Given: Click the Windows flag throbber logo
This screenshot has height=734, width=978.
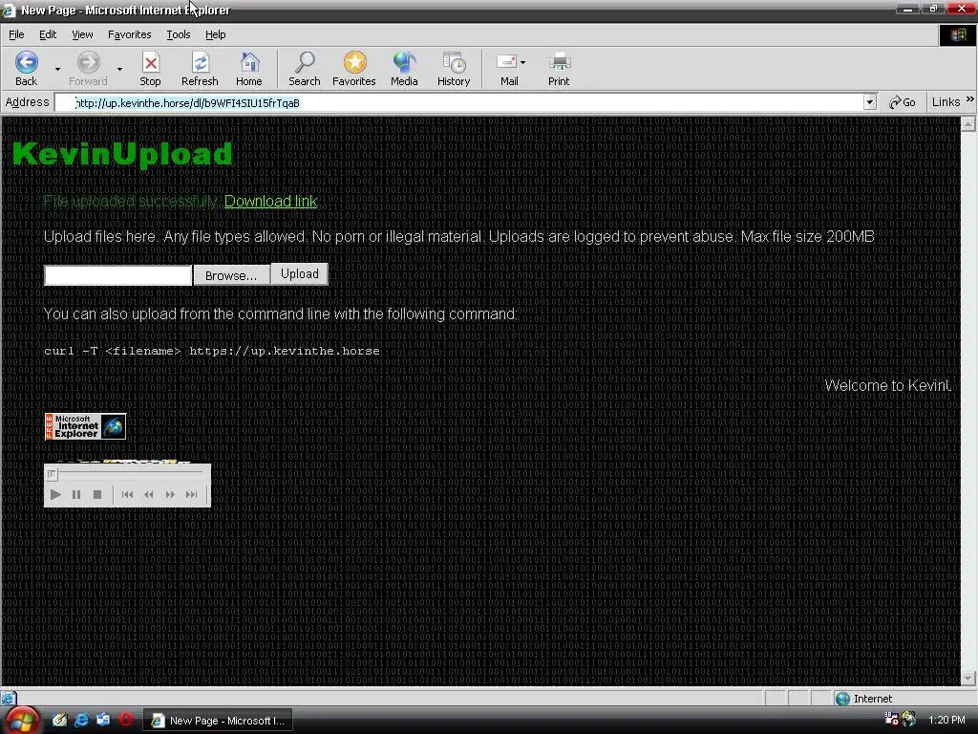Looking at the screenshot, I should [958, 35].
